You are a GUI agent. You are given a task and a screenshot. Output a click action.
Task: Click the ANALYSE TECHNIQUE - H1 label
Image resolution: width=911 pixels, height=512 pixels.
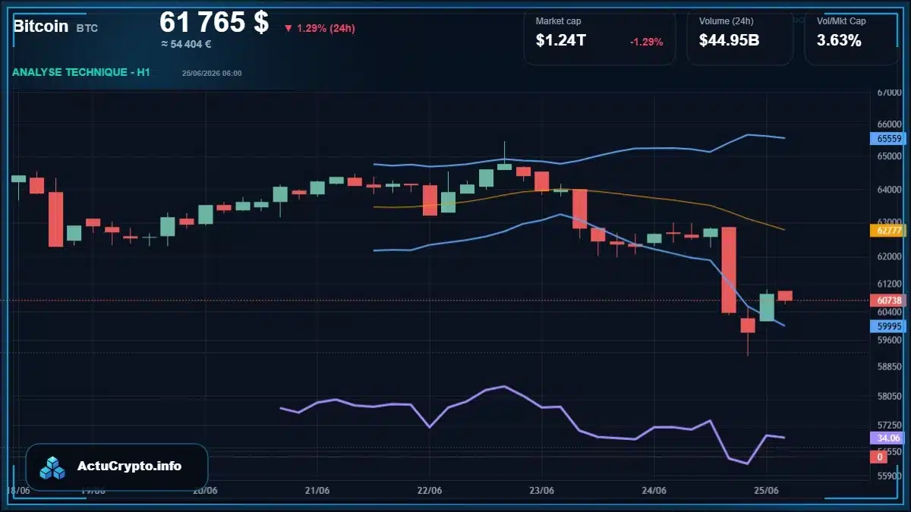coord(80,72)
